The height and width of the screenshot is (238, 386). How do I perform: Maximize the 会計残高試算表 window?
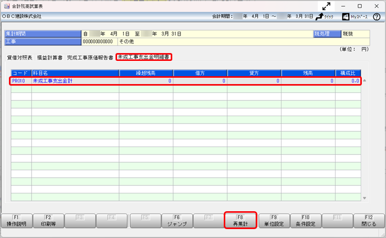360,6
